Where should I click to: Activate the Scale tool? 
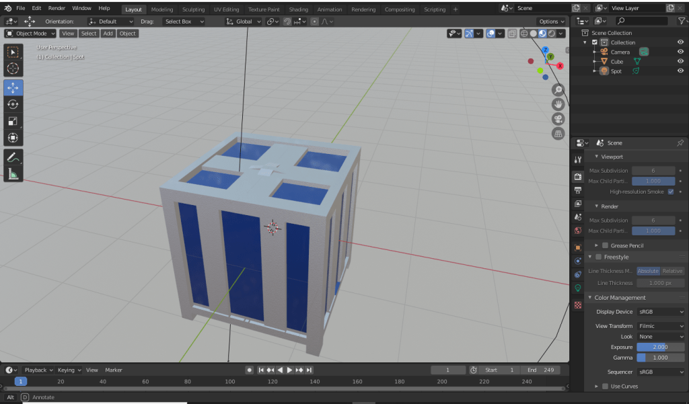point(13,121)
